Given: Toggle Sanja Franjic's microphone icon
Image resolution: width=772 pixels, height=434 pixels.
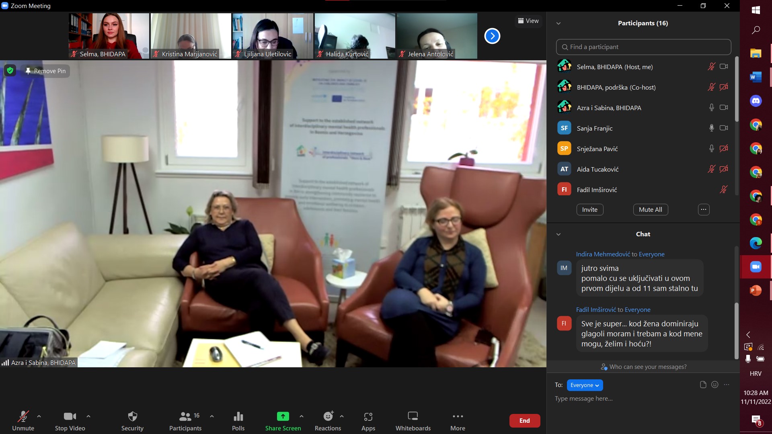Looking at the screenshot, I should click(711, 128).
